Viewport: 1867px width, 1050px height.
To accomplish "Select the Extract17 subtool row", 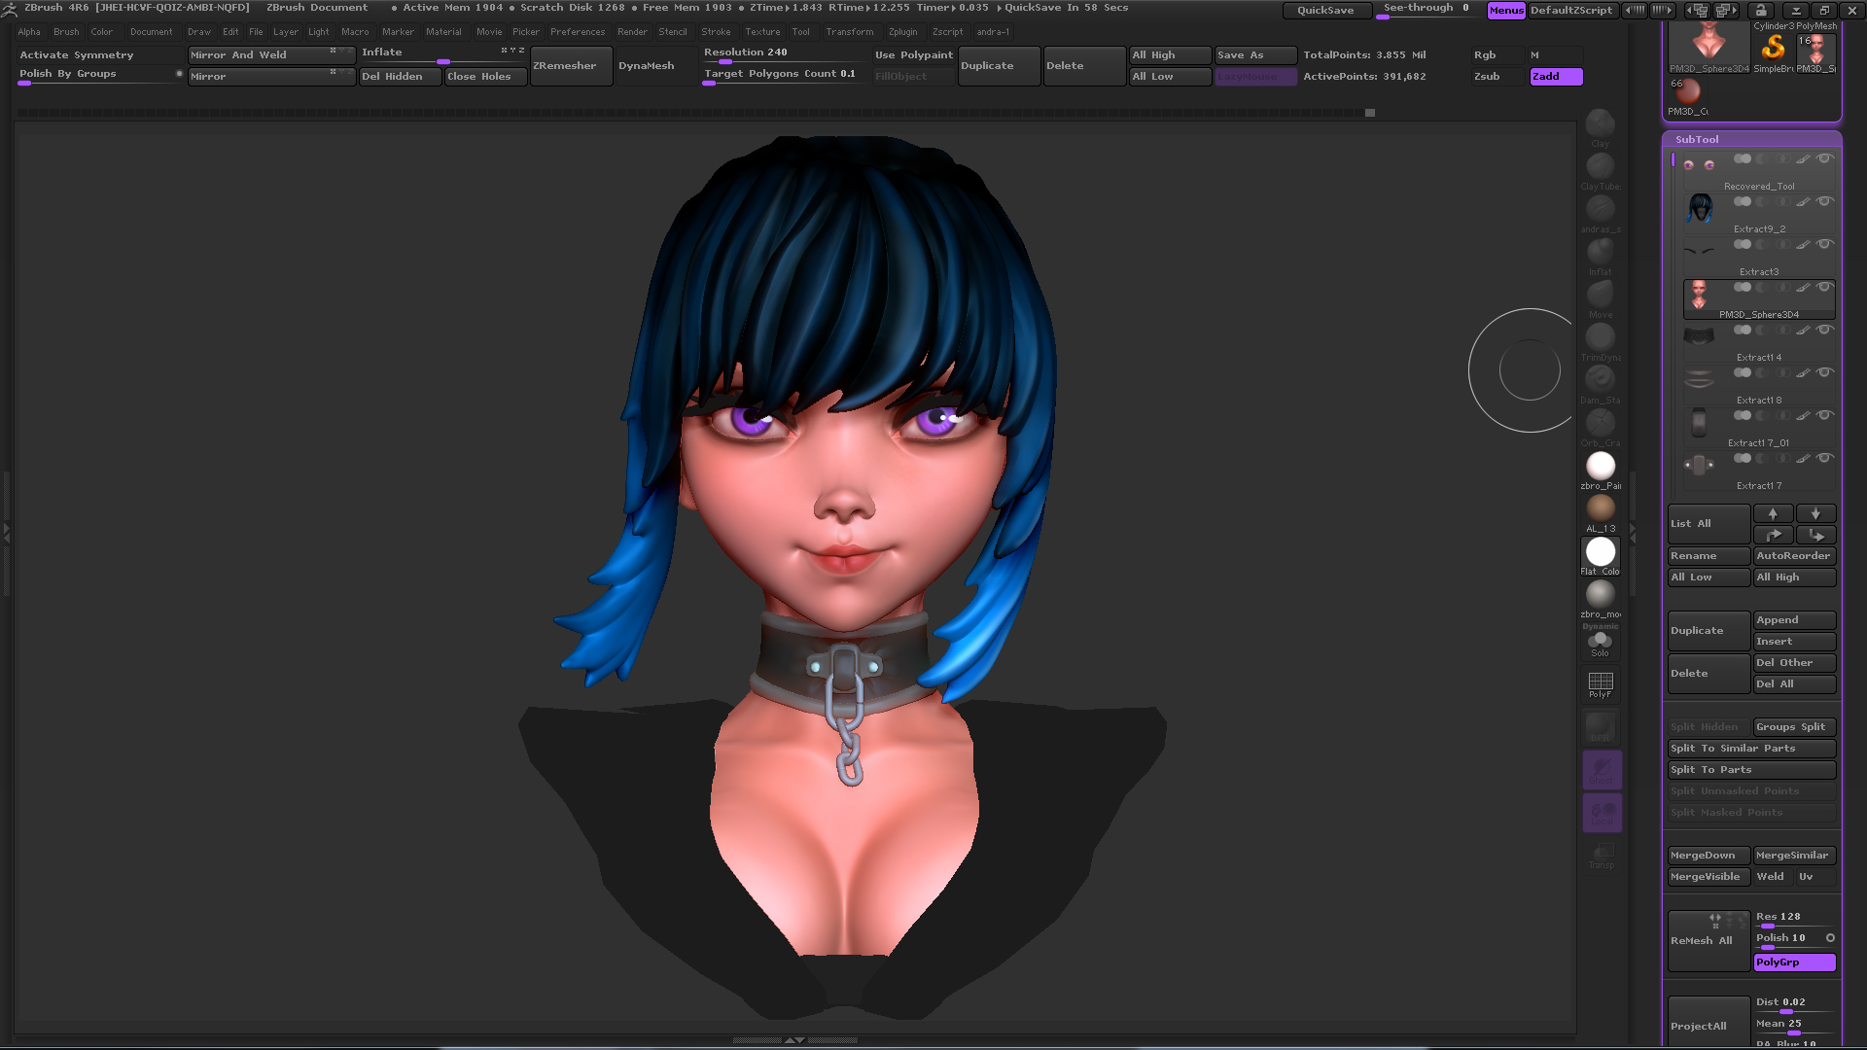I will click(x=1759, y=470).
